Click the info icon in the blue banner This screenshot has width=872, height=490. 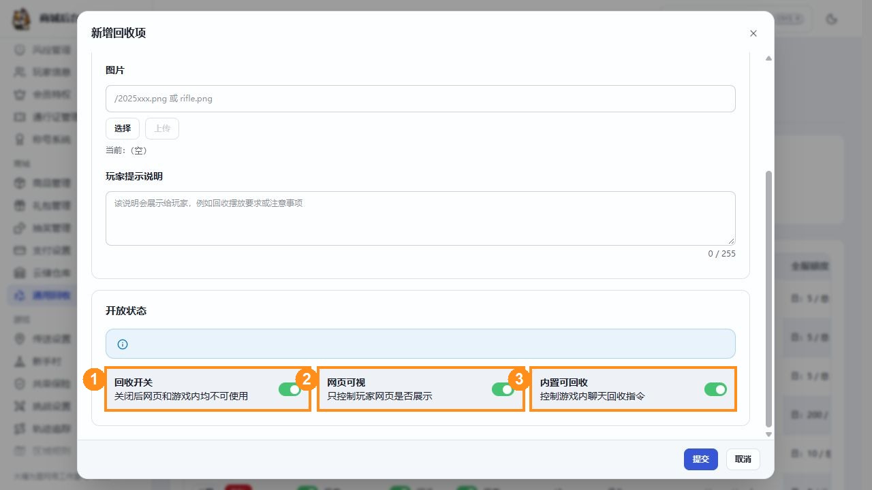pos(123,344)
